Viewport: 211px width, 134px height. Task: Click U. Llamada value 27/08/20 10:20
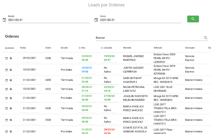109,98
